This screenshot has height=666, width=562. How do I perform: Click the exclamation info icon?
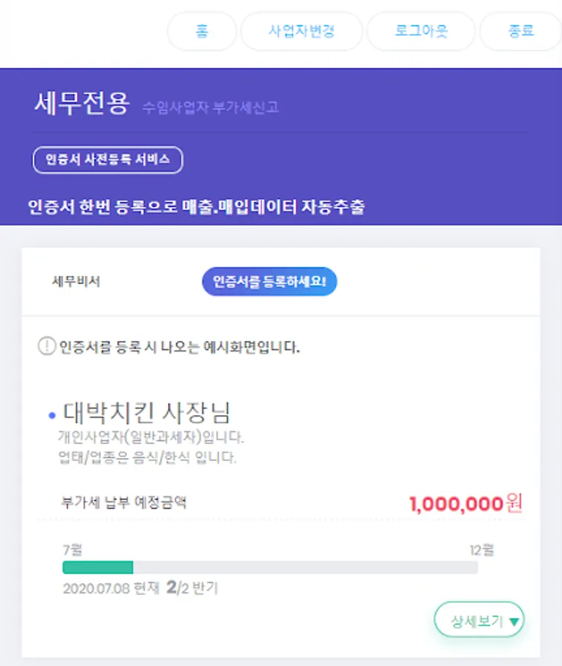(47, 346)
